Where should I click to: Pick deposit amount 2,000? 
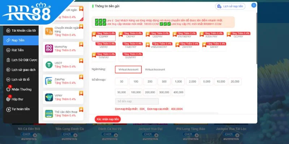(x=193, y=82)
